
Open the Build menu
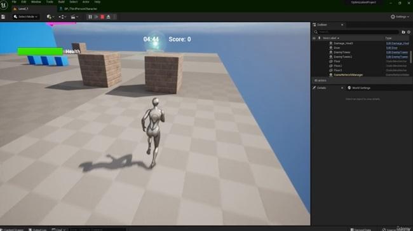tap(62, 2)
